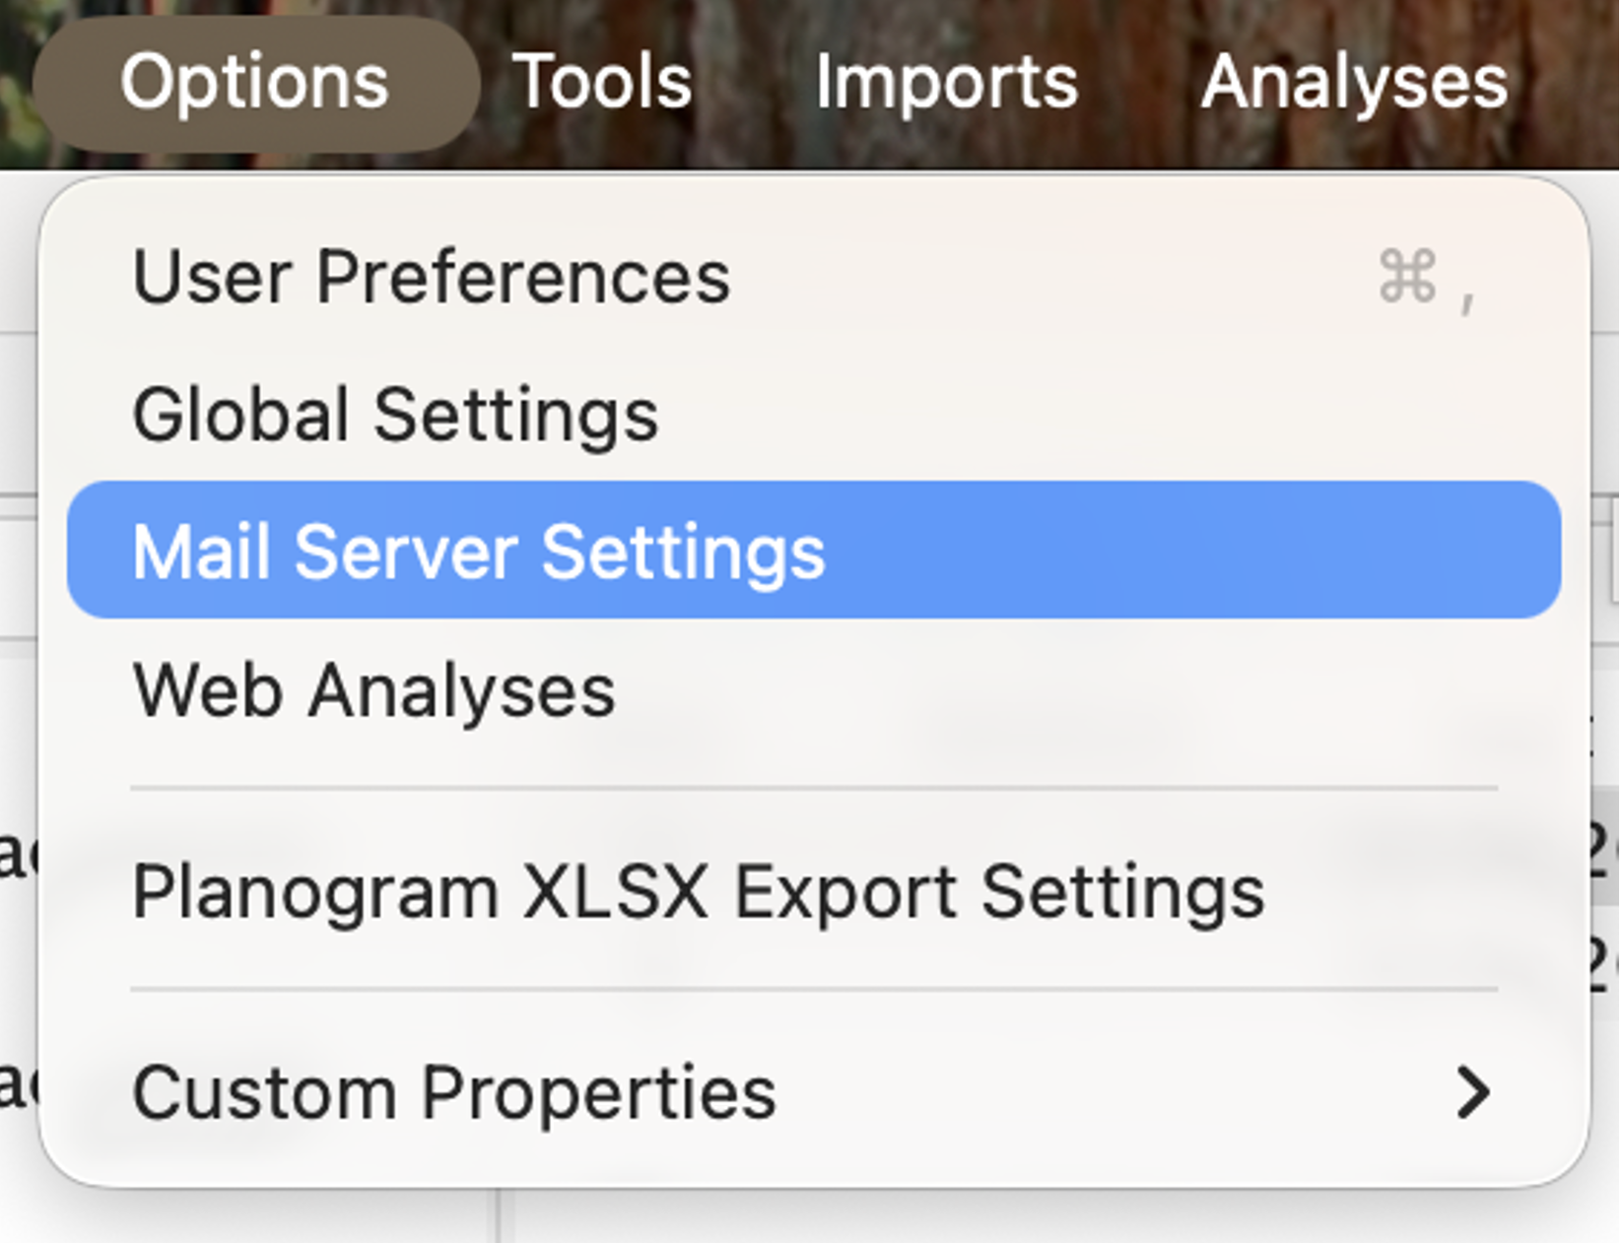Open the Analyses menu in menu bar
Image resolution: width=1622 pixels, height=1243 pixels.
coord(1354,82)
